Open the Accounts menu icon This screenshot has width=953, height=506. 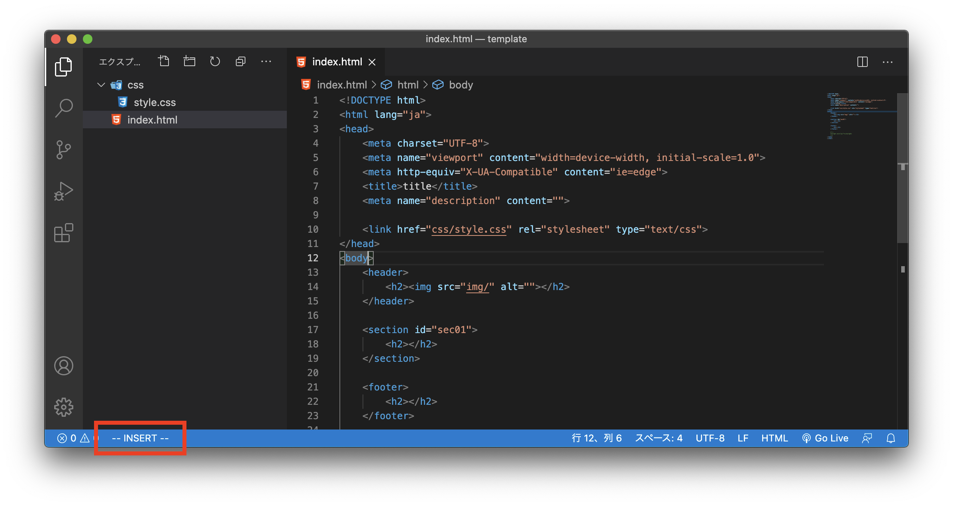click(63, 366)
